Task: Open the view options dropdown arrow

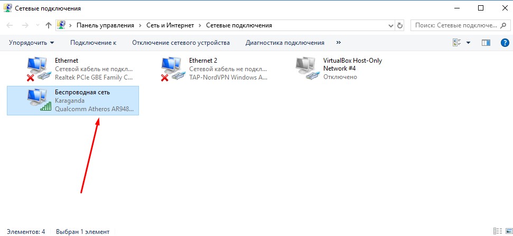Action: click(468, 43)
